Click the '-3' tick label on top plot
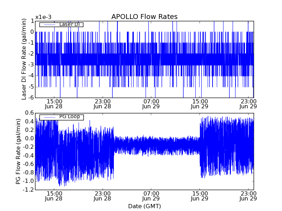The image size is (282, 211). click(30, 65)
